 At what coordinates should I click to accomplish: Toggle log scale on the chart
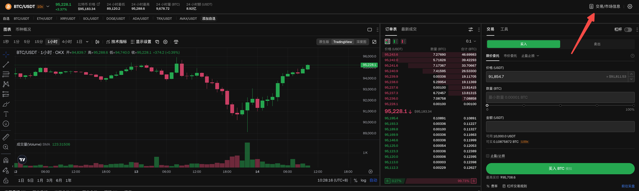[x=363, y=181]
